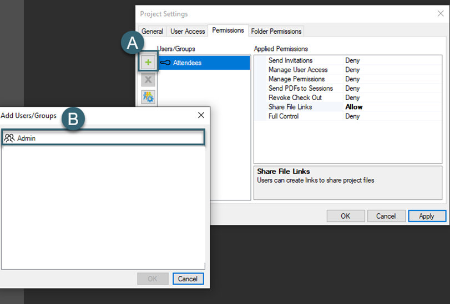Open the User Access tab
Image resolution: width=450 pixels, height=304 pixels.
pos(188,32)
